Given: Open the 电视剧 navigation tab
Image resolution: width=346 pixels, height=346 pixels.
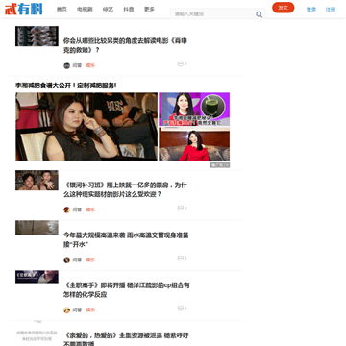Looking at the screenshot, I should 85,10.
